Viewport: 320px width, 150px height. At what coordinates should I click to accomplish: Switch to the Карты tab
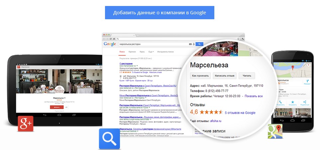tap(142, 52)
